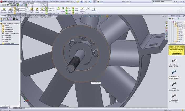Open the Tools menu
Screen dimensions: 185x111
tap(34, 2)
